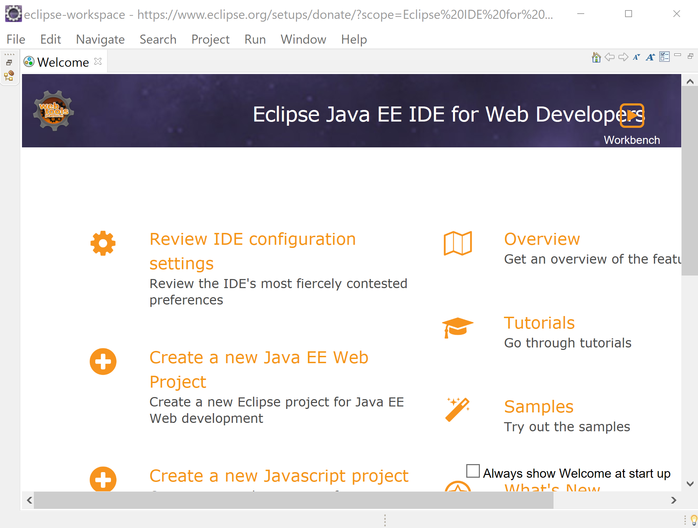Maximize the Eclipse window
The image size is (698, 528).
(628, 14)
